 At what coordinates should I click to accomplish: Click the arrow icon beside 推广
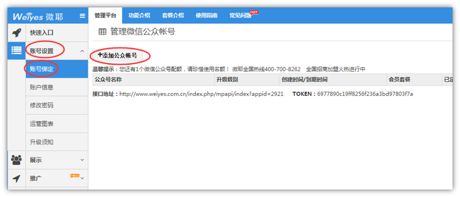coord(16,178)
